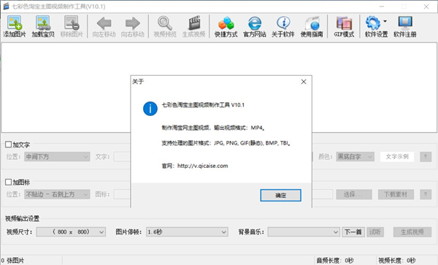438x265 pixels.
Task: Click the 视频输出设置 section label
Action: point(23,218)
